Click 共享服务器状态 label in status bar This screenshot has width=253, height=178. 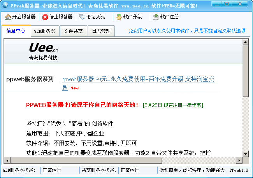pos(99,170)
